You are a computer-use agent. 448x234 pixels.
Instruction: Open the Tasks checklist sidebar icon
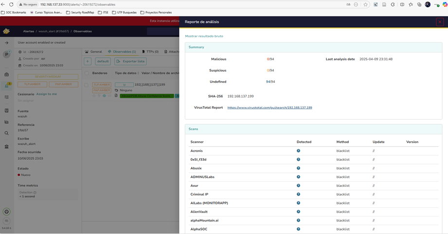(7, 97)
